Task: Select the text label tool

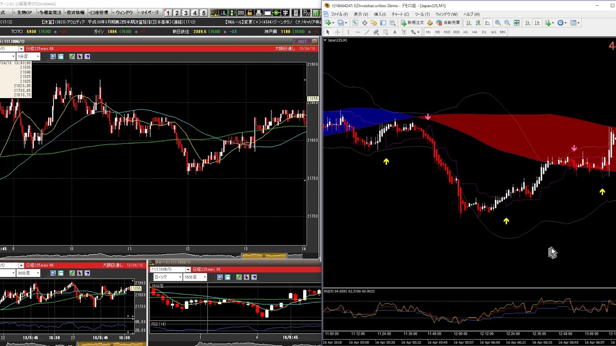Action: click(x=404, y=32)
